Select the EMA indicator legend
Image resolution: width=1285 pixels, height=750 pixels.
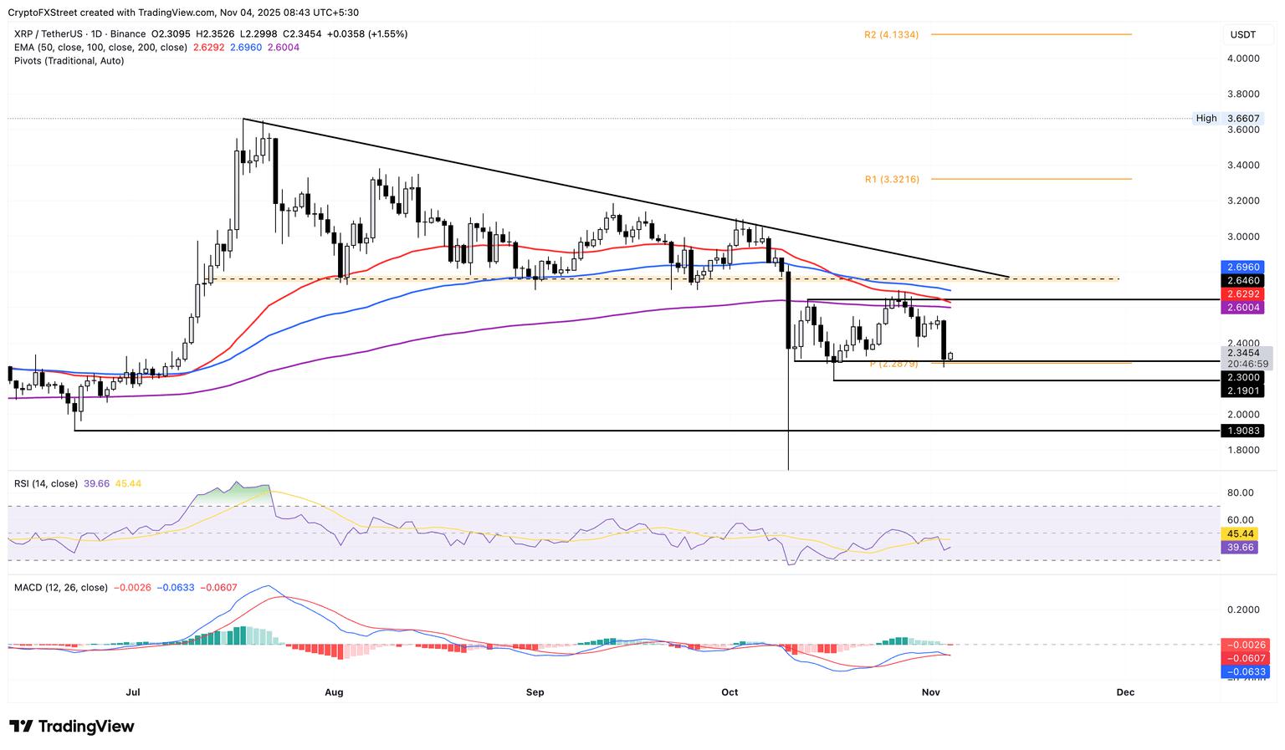[100, 48]
